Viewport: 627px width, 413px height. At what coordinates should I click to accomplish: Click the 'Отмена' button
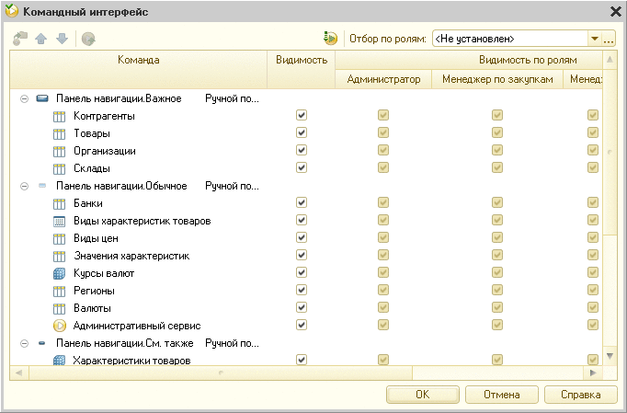point(499,395)
